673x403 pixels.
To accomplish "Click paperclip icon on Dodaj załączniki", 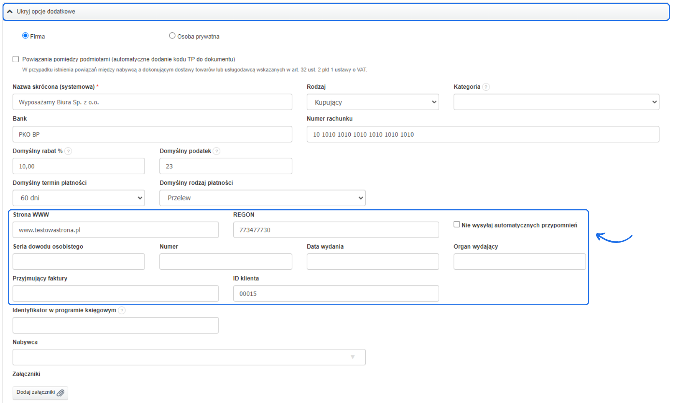I will (61, 393).
